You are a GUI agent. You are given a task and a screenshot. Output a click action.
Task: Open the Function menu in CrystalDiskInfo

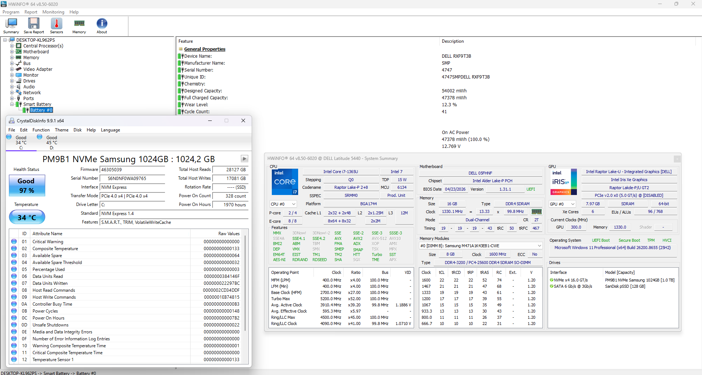tap(41, 130)
